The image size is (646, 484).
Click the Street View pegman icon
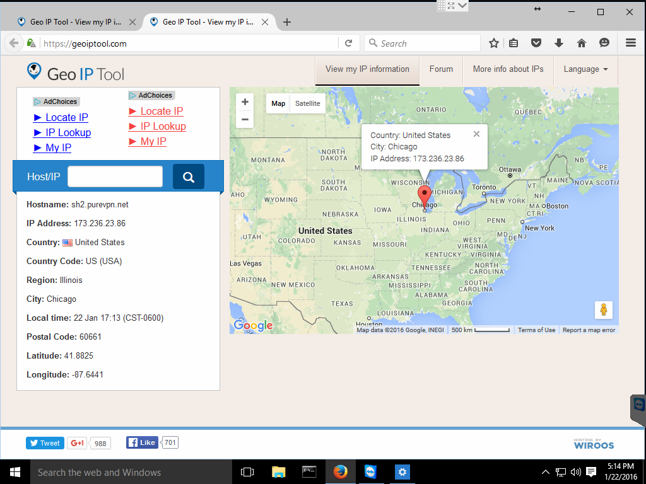(604, 309)
